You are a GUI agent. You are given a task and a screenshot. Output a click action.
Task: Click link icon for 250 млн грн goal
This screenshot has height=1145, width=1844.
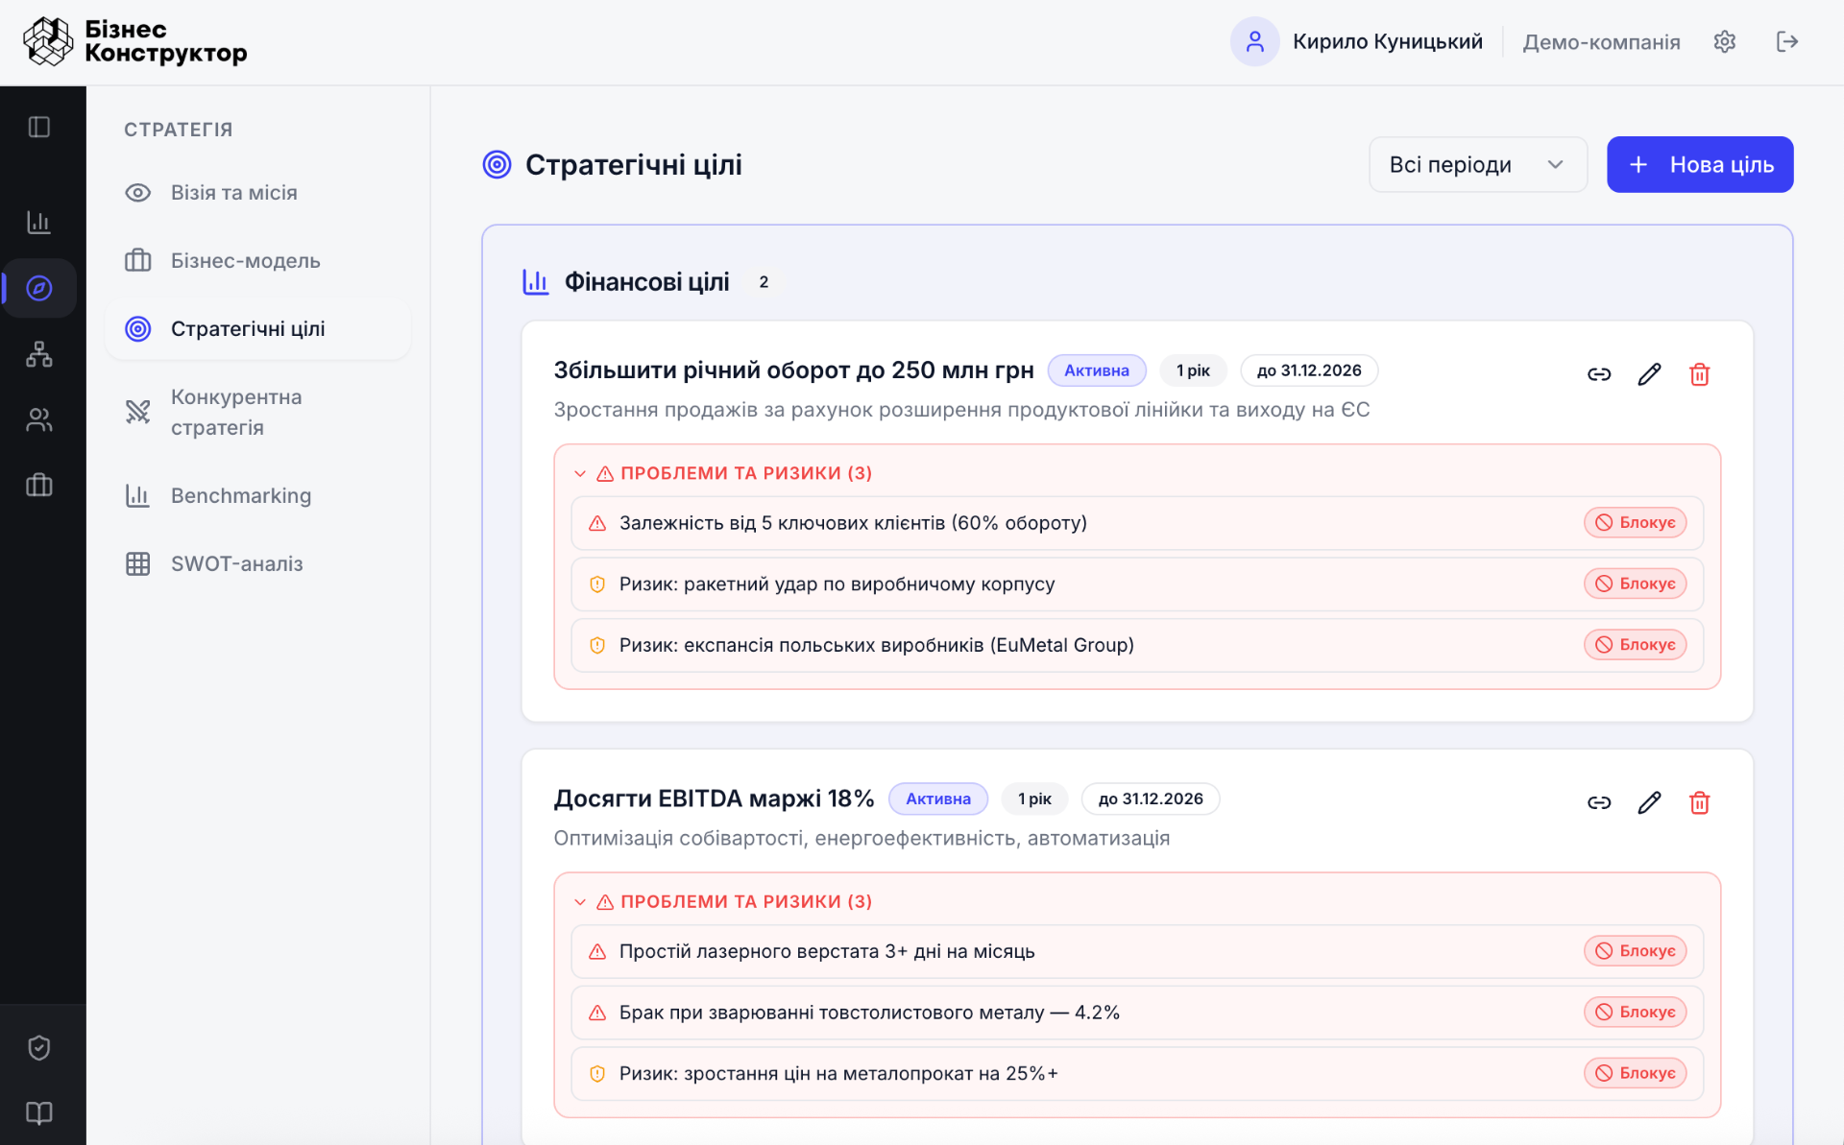click(1599, 374)
